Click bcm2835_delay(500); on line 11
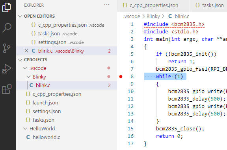Image resolution: width=227 pixels, height=150 pixels. click(x=197, y=99)
